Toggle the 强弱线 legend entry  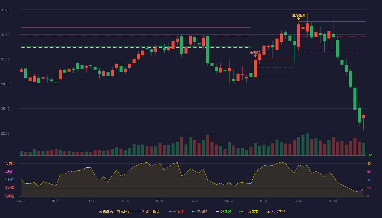[200, 211]
